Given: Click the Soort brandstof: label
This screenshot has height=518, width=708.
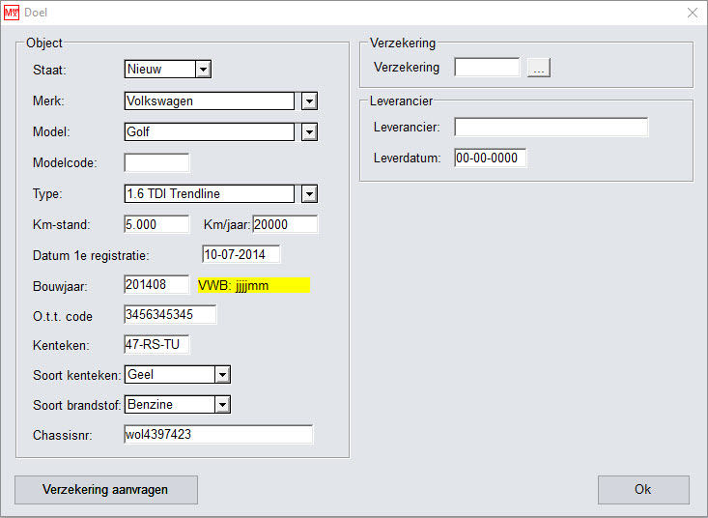Looking at the screenshot, I should point(77,405).
